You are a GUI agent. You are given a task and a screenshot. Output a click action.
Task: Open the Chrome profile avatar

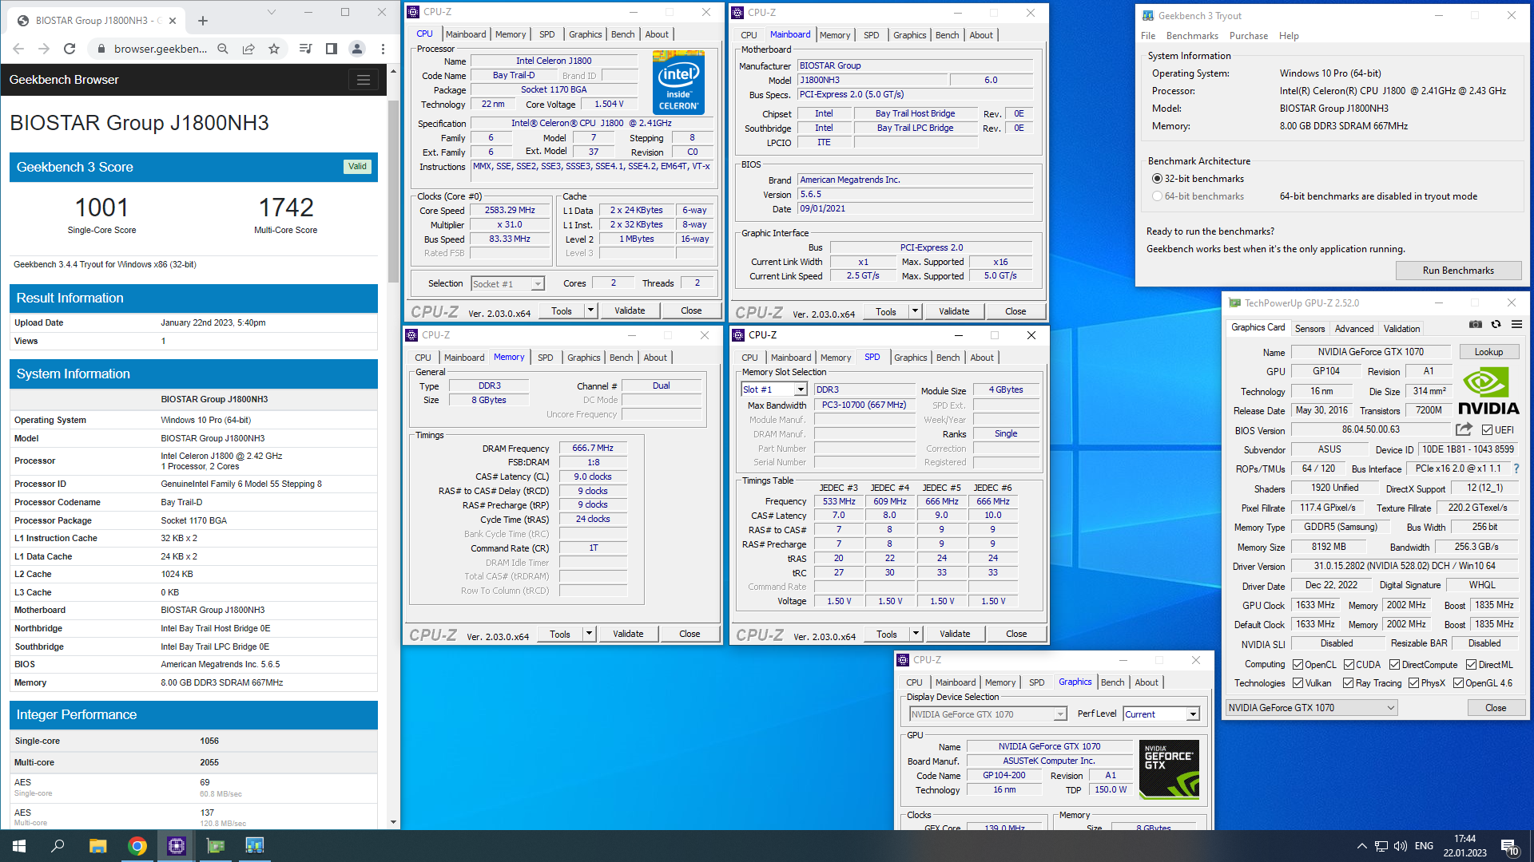pyautogui.click(x=357, y=49)
